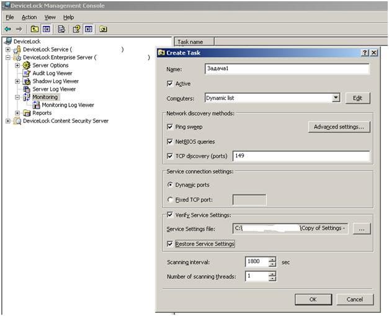Click the TCP discovery ports field
Viewport: 389px width, 316px height.
(x=301, y=156)
